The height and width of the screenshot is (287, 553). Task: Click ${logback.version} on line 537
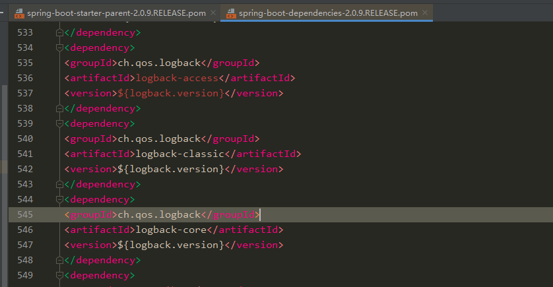click(x=171, y=93)
